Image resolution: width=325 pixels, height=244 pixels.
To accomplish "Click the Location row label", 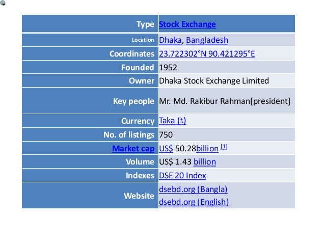I will pyautogui.click(x=143, y=40).
